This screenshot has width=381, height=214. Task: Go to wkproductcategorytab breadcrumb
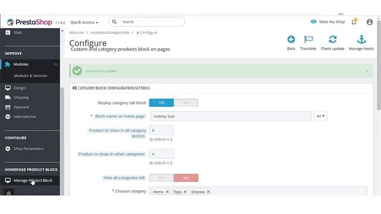click(110, 32)
